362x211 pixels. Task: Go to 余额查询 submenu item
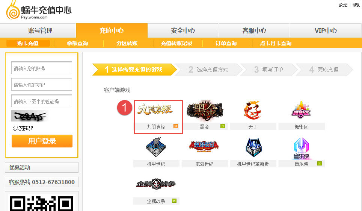tap(77, 43)
